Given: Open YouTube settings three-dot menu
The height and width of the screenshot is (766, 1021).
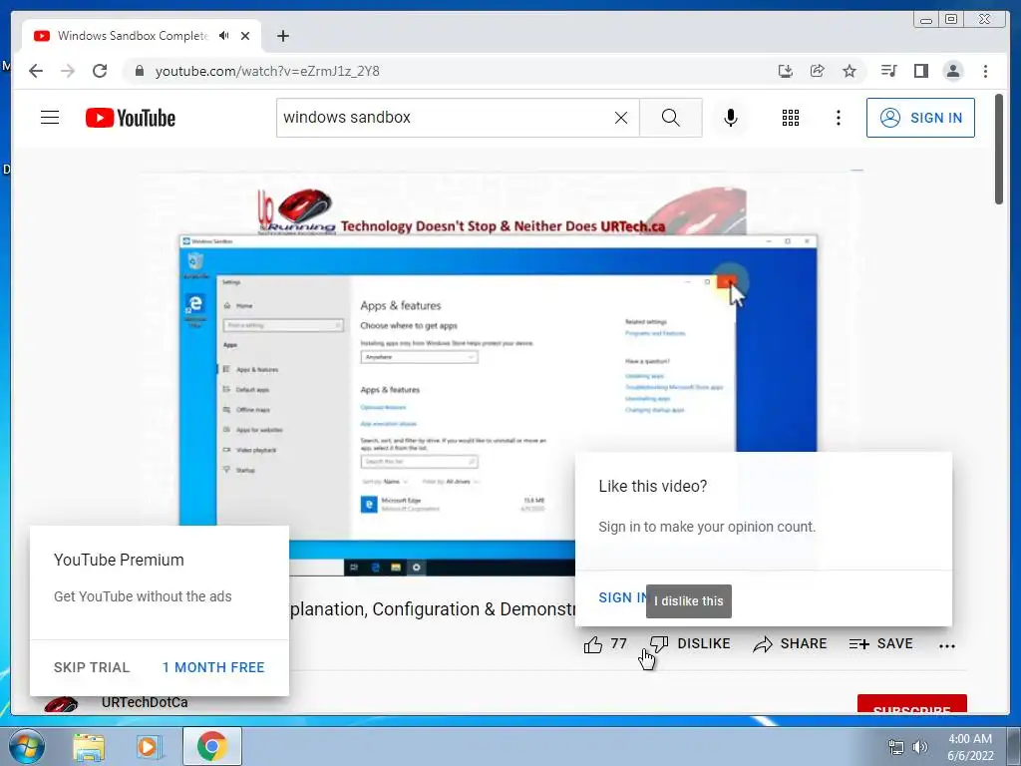Looking at the screenshot, I should tap(838, 118).
